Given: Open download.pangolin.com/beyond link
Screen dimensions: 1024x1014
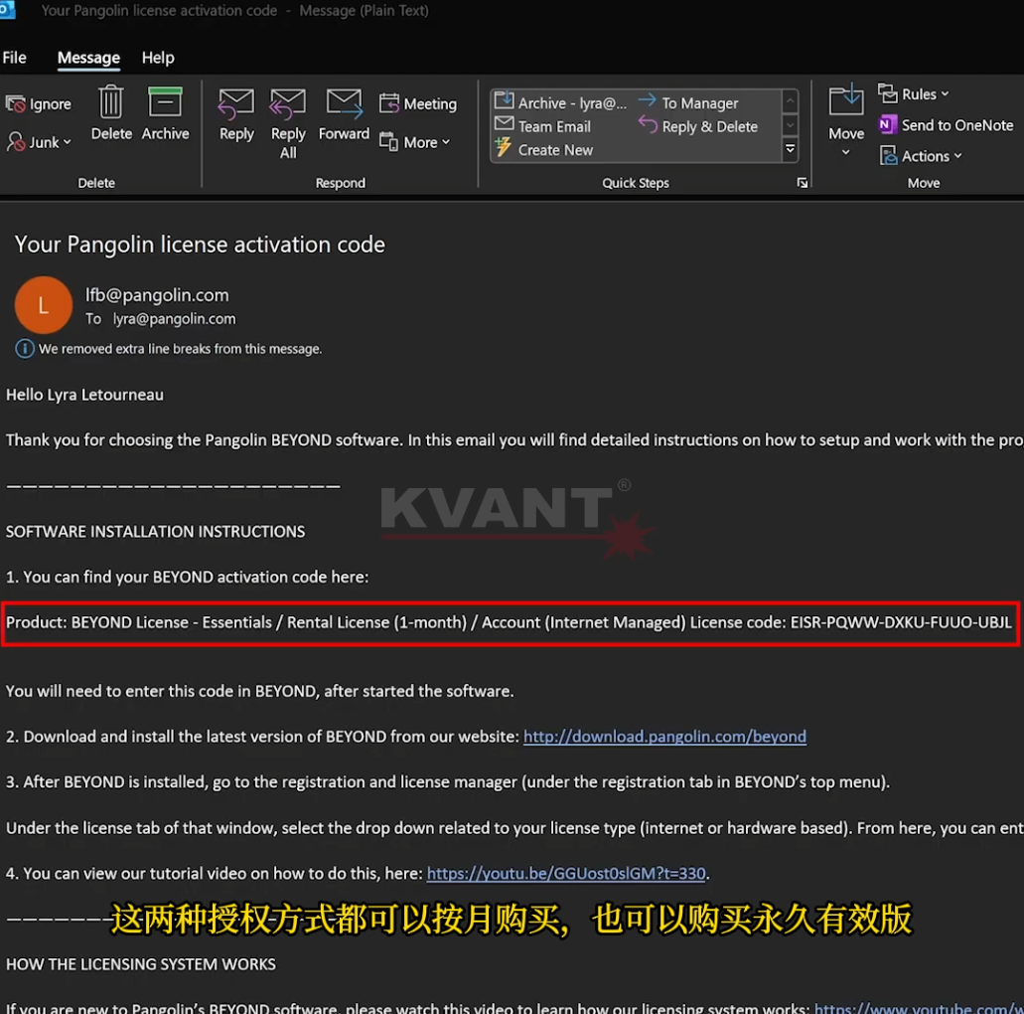Looking at the screenshot, I should (x=664, y=737).
